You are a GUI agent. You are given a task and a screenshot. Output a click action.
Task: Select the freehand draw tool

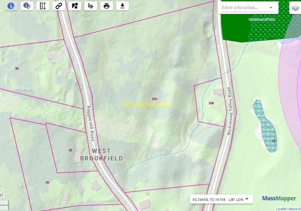[x=91, y=6]
